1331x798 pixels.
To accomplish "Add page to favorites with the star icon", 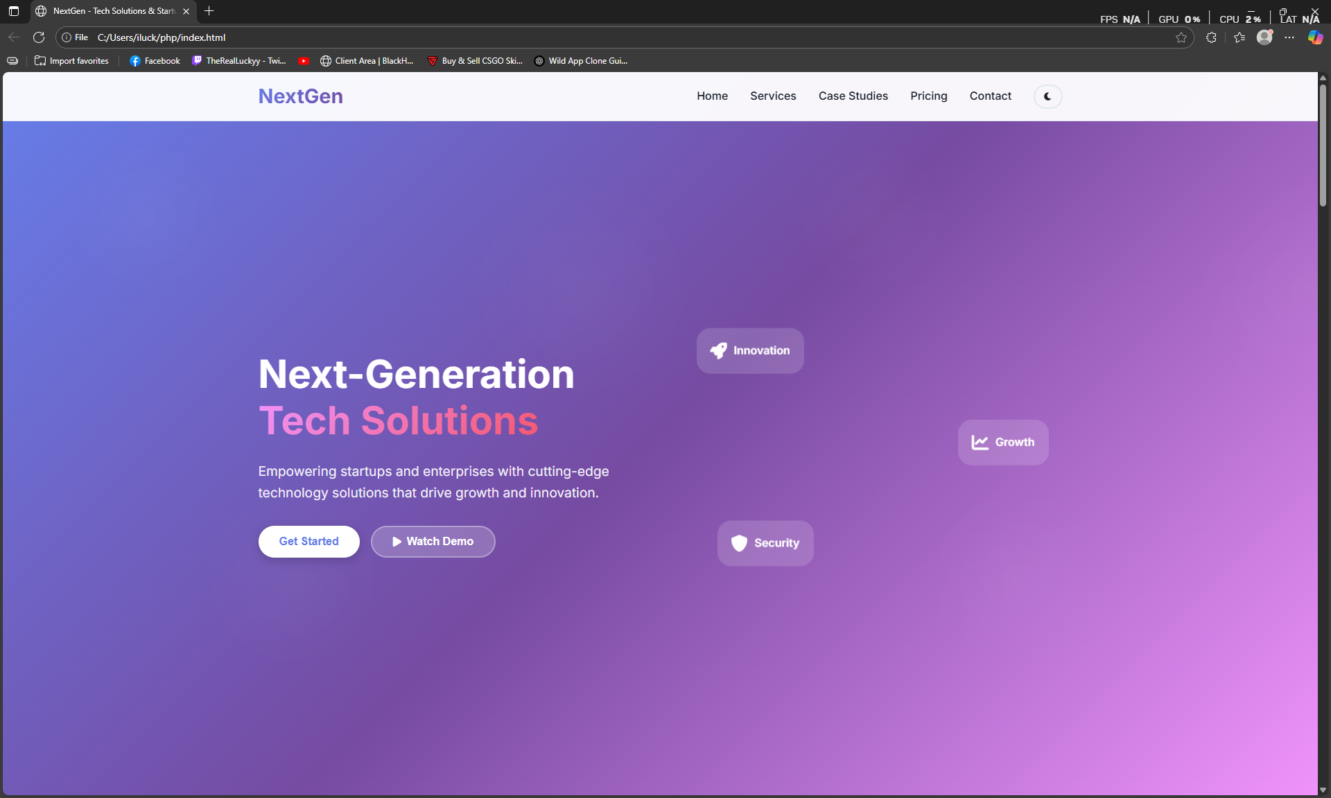I will 1181,37.
